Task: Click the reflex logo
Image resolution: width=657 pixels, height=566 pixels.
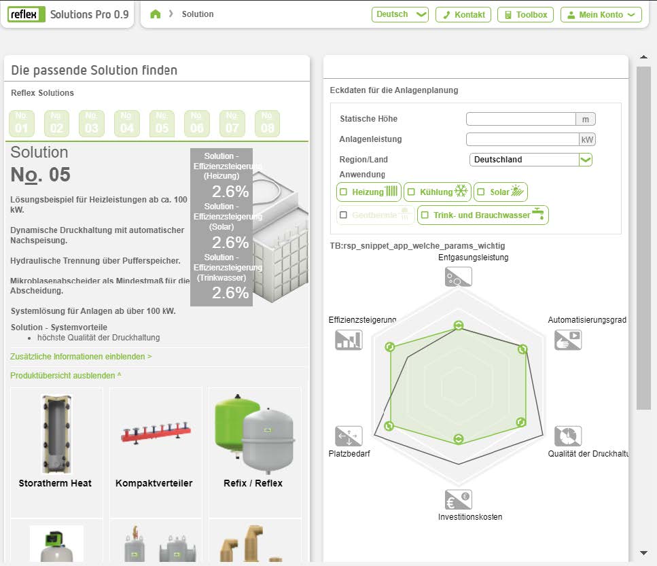Action: 26,14
